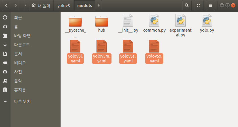
Task: Maximize the file manager window
Action: coord(227,5)
